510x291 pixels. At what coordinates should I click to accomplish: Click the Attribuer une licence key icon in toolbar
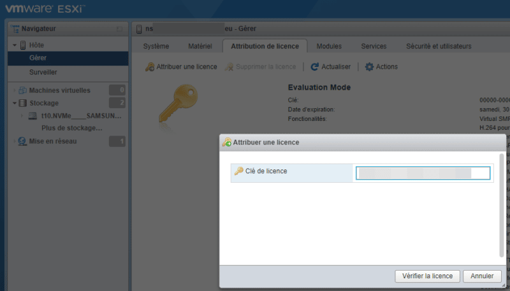tap(150, 67)
